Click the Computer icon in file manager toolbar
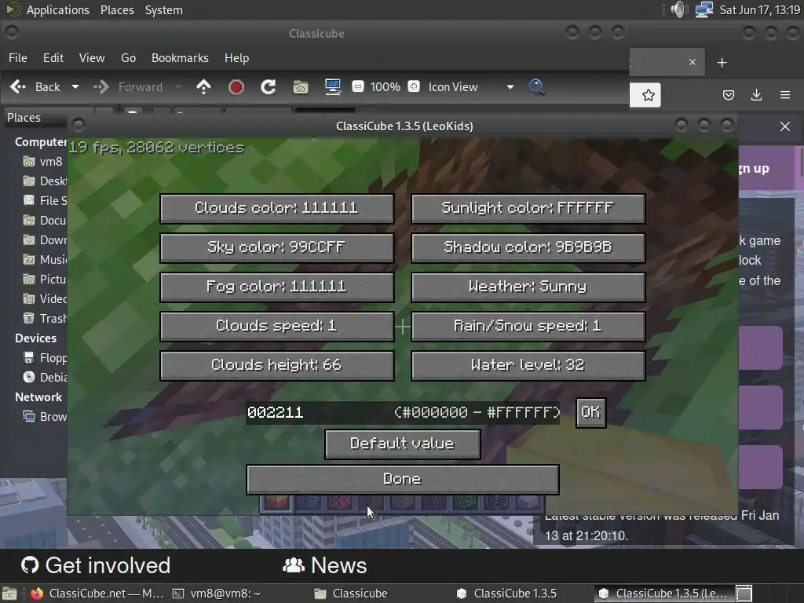This screenshot has height=603, width=804. 333,87
